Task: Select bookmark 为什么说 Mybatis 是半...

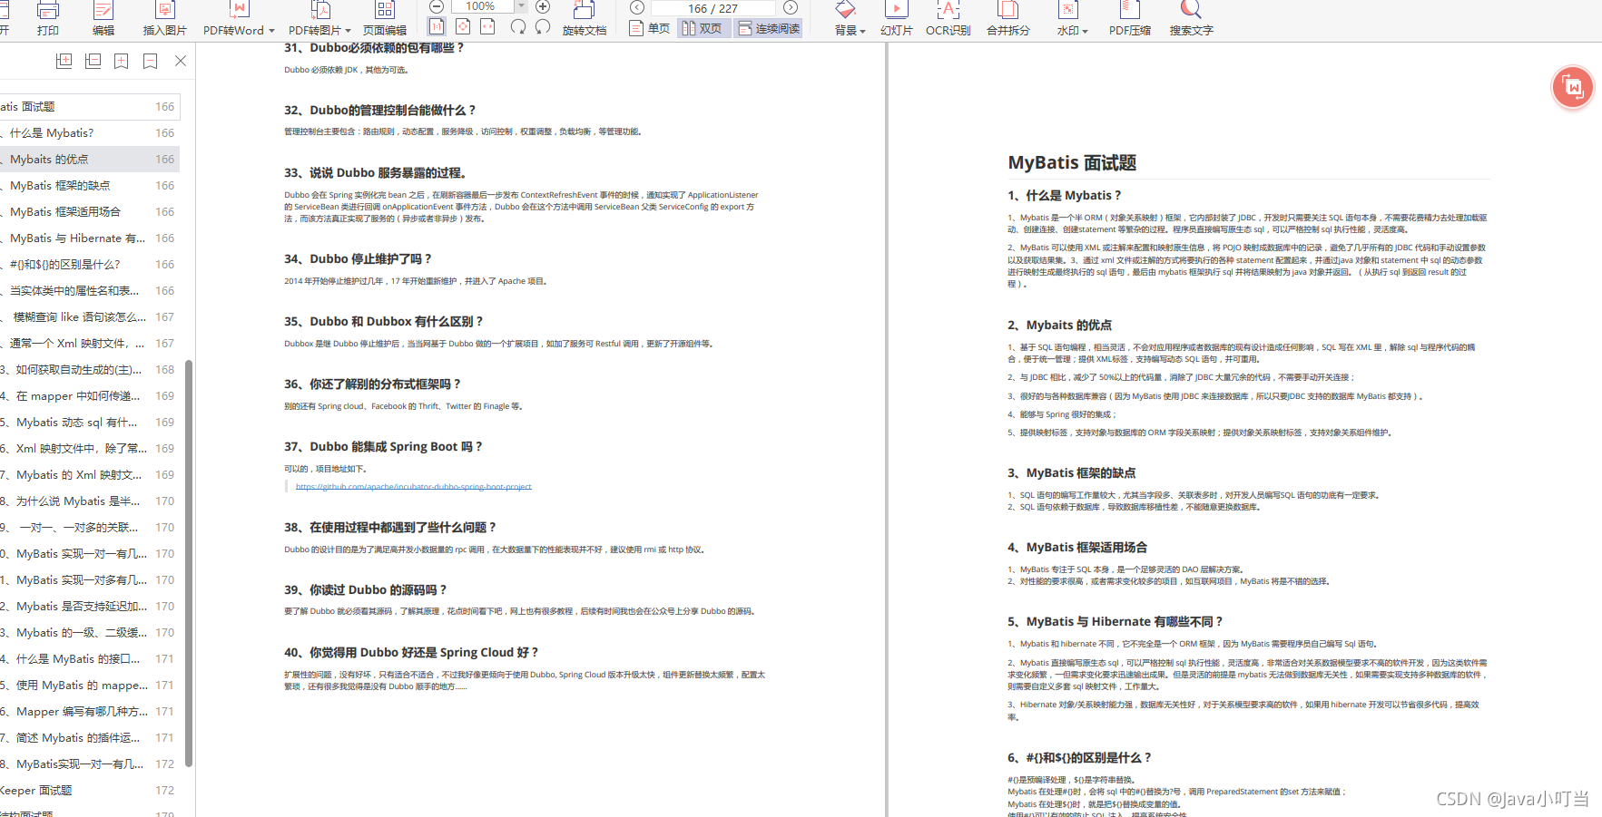Action: pos(90,501)
